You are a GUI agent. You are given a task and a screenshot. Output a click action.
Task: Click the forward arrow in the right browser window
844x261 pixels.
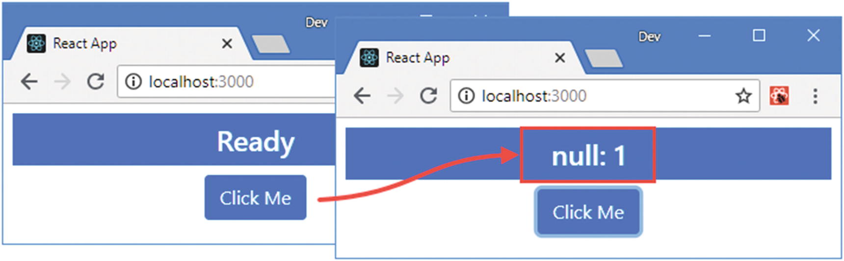pyautogui.click(x=395, y=96)
